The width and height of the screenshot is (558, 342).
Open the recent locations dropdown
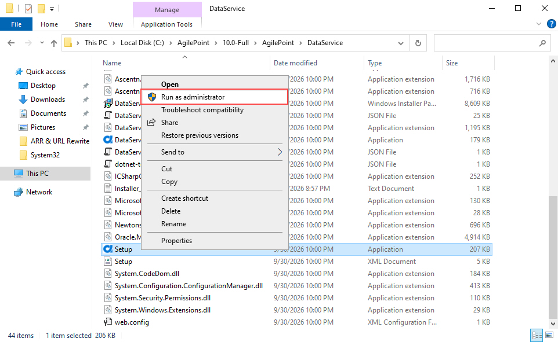[42, 43]
